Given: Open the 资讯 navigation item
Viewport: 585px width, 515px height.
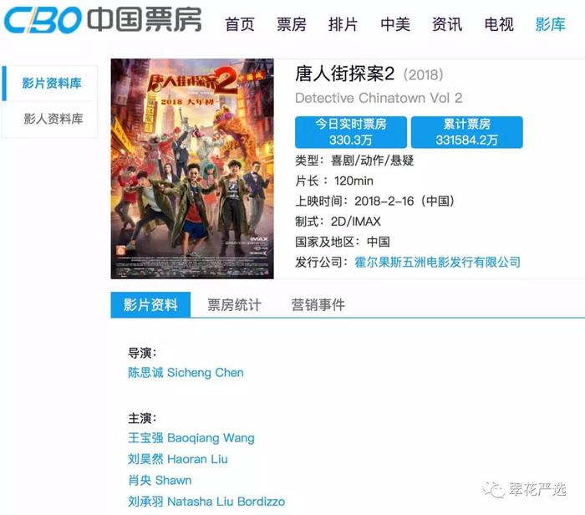Looking at the screenshot, I should click(x=447, y=24).
